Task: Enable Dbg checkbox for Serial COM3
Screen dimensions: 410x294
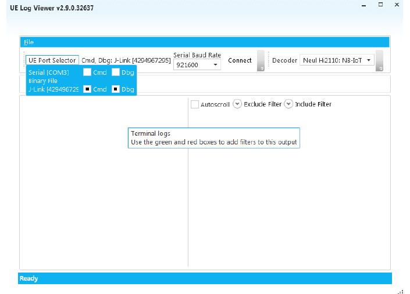Action: [x=116, y=72]
